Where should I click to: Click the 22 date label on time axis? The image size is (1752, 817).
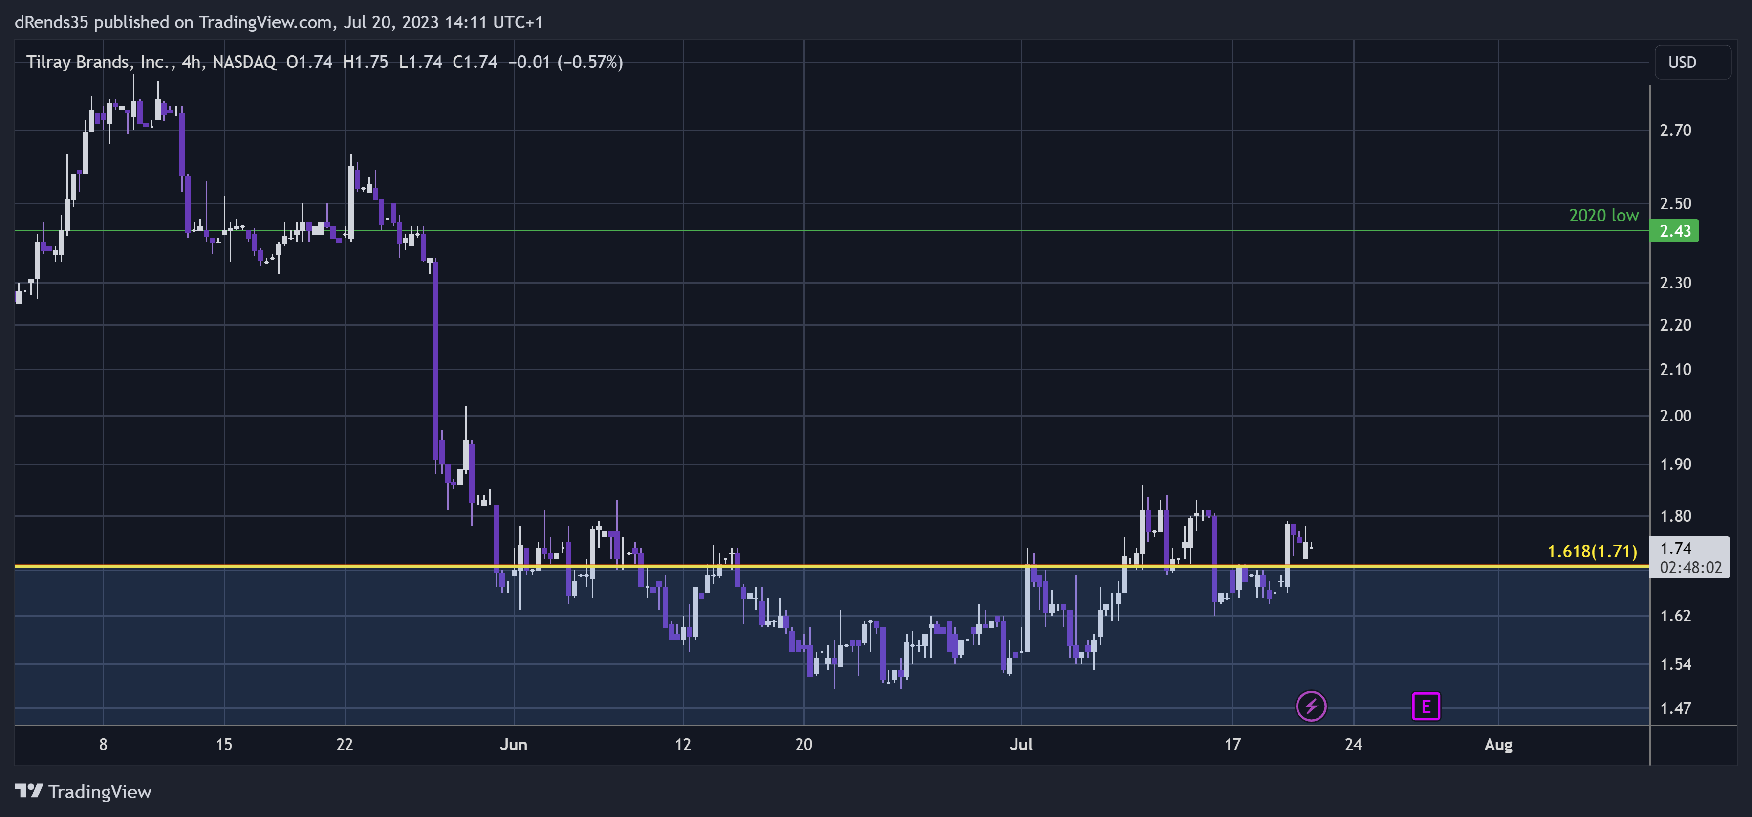[x=345, y=745]
